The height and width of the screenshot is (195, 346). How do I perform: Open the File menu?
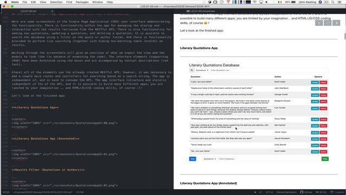point(25,2)
